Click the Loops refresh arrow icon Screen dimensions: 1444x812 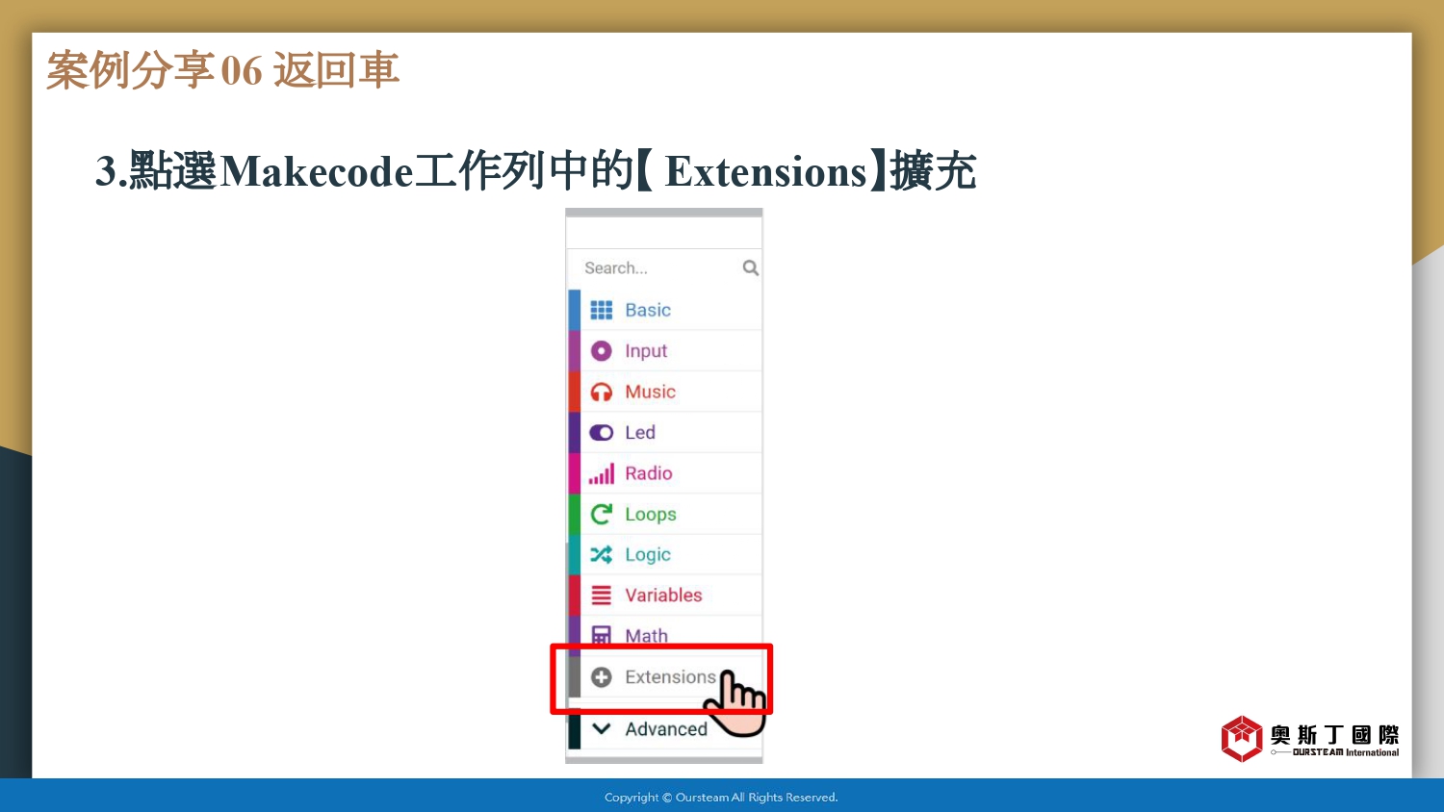click(602, 514)
